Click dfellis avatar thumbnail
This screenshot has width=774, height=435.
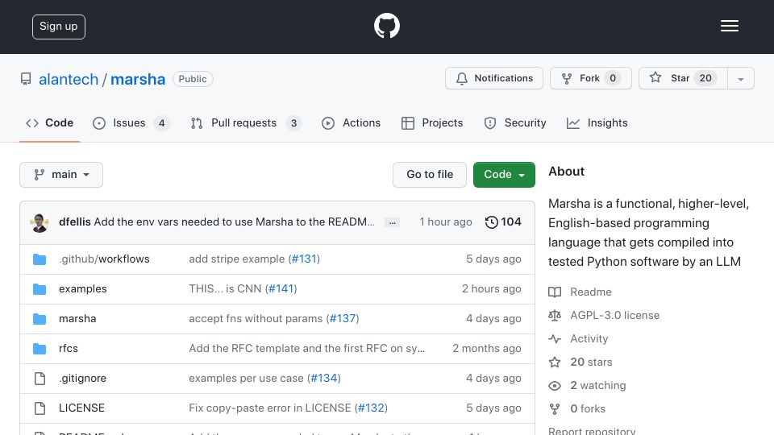pyautogui.click(x=40, y=222)
